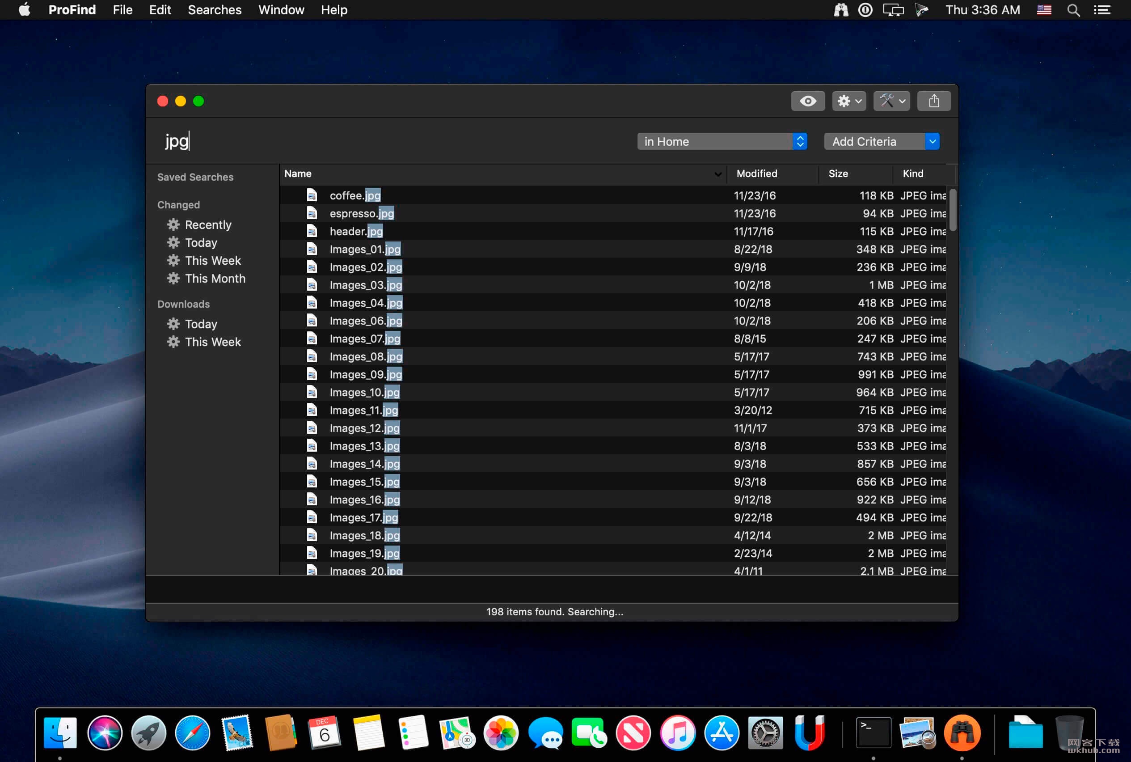The height and width of the screenshot is (762, 1131).
Task: Open Notification Center list icon
Action: (x=1102, y=10)
